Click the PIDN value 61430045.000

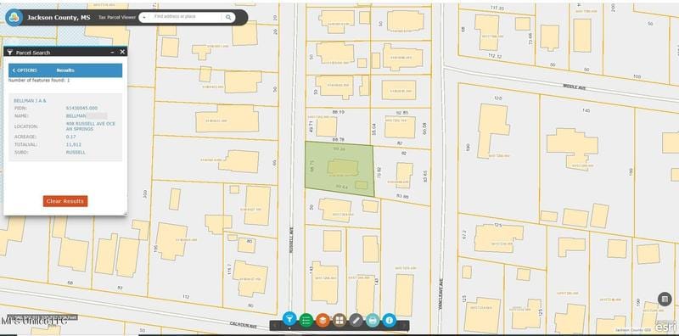click(81, 108)
